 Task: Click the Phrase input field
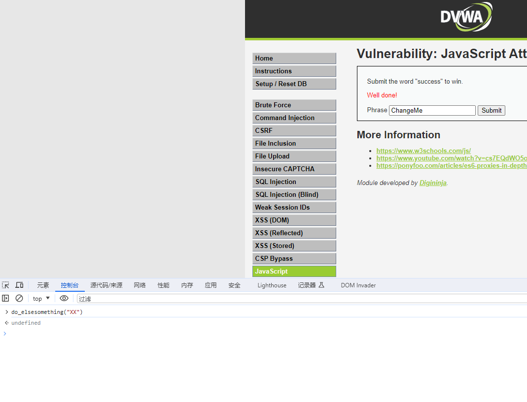coord(432,110)
